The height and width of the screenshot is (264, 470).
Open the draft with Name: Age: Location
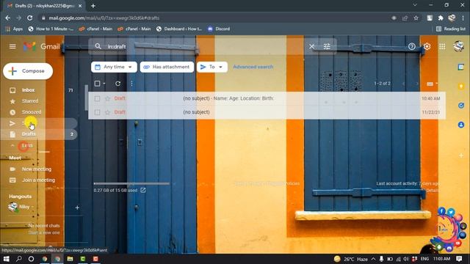pyautogui.click(x=267, y=98)
